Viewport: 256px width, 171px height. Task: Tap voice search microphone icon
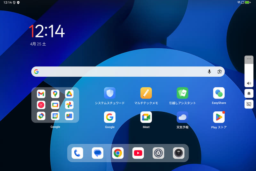pyautogui.click(x=209, y=72)
